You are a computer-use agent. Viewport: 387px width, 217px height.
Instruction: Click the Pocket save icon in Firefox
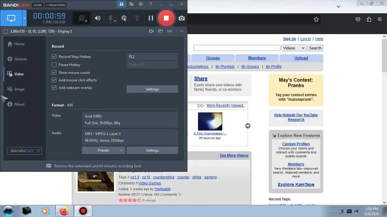(x=358, y=19)
